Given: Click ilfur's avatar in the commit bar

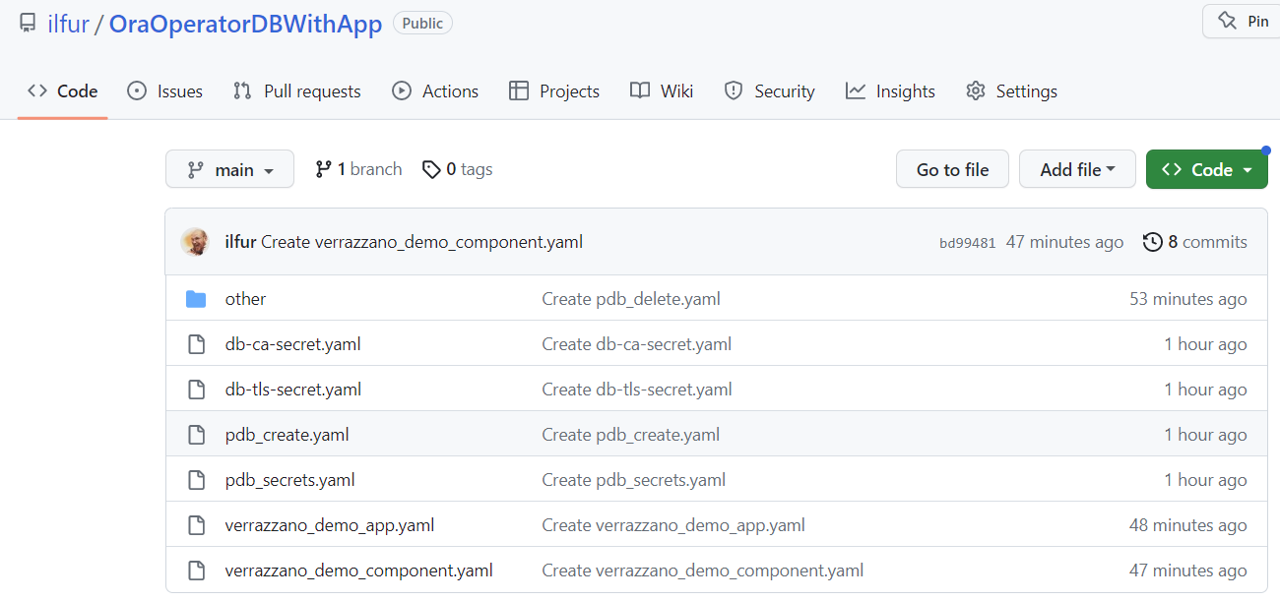Looking at the screenshot, I should [x=196, y=241].
